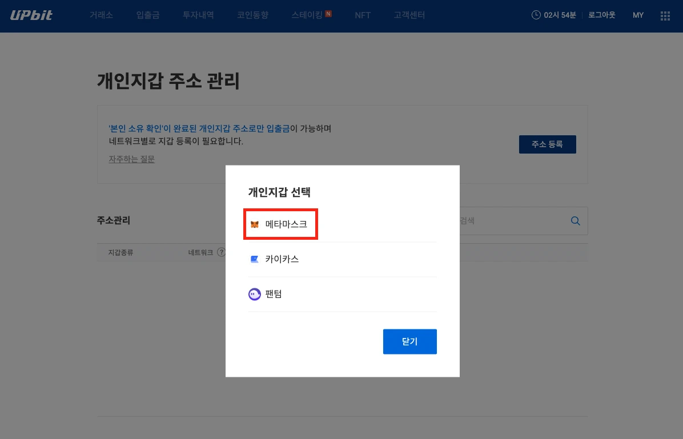
Task: Open the 고객센터 menu
Action: tap(409, 15)
